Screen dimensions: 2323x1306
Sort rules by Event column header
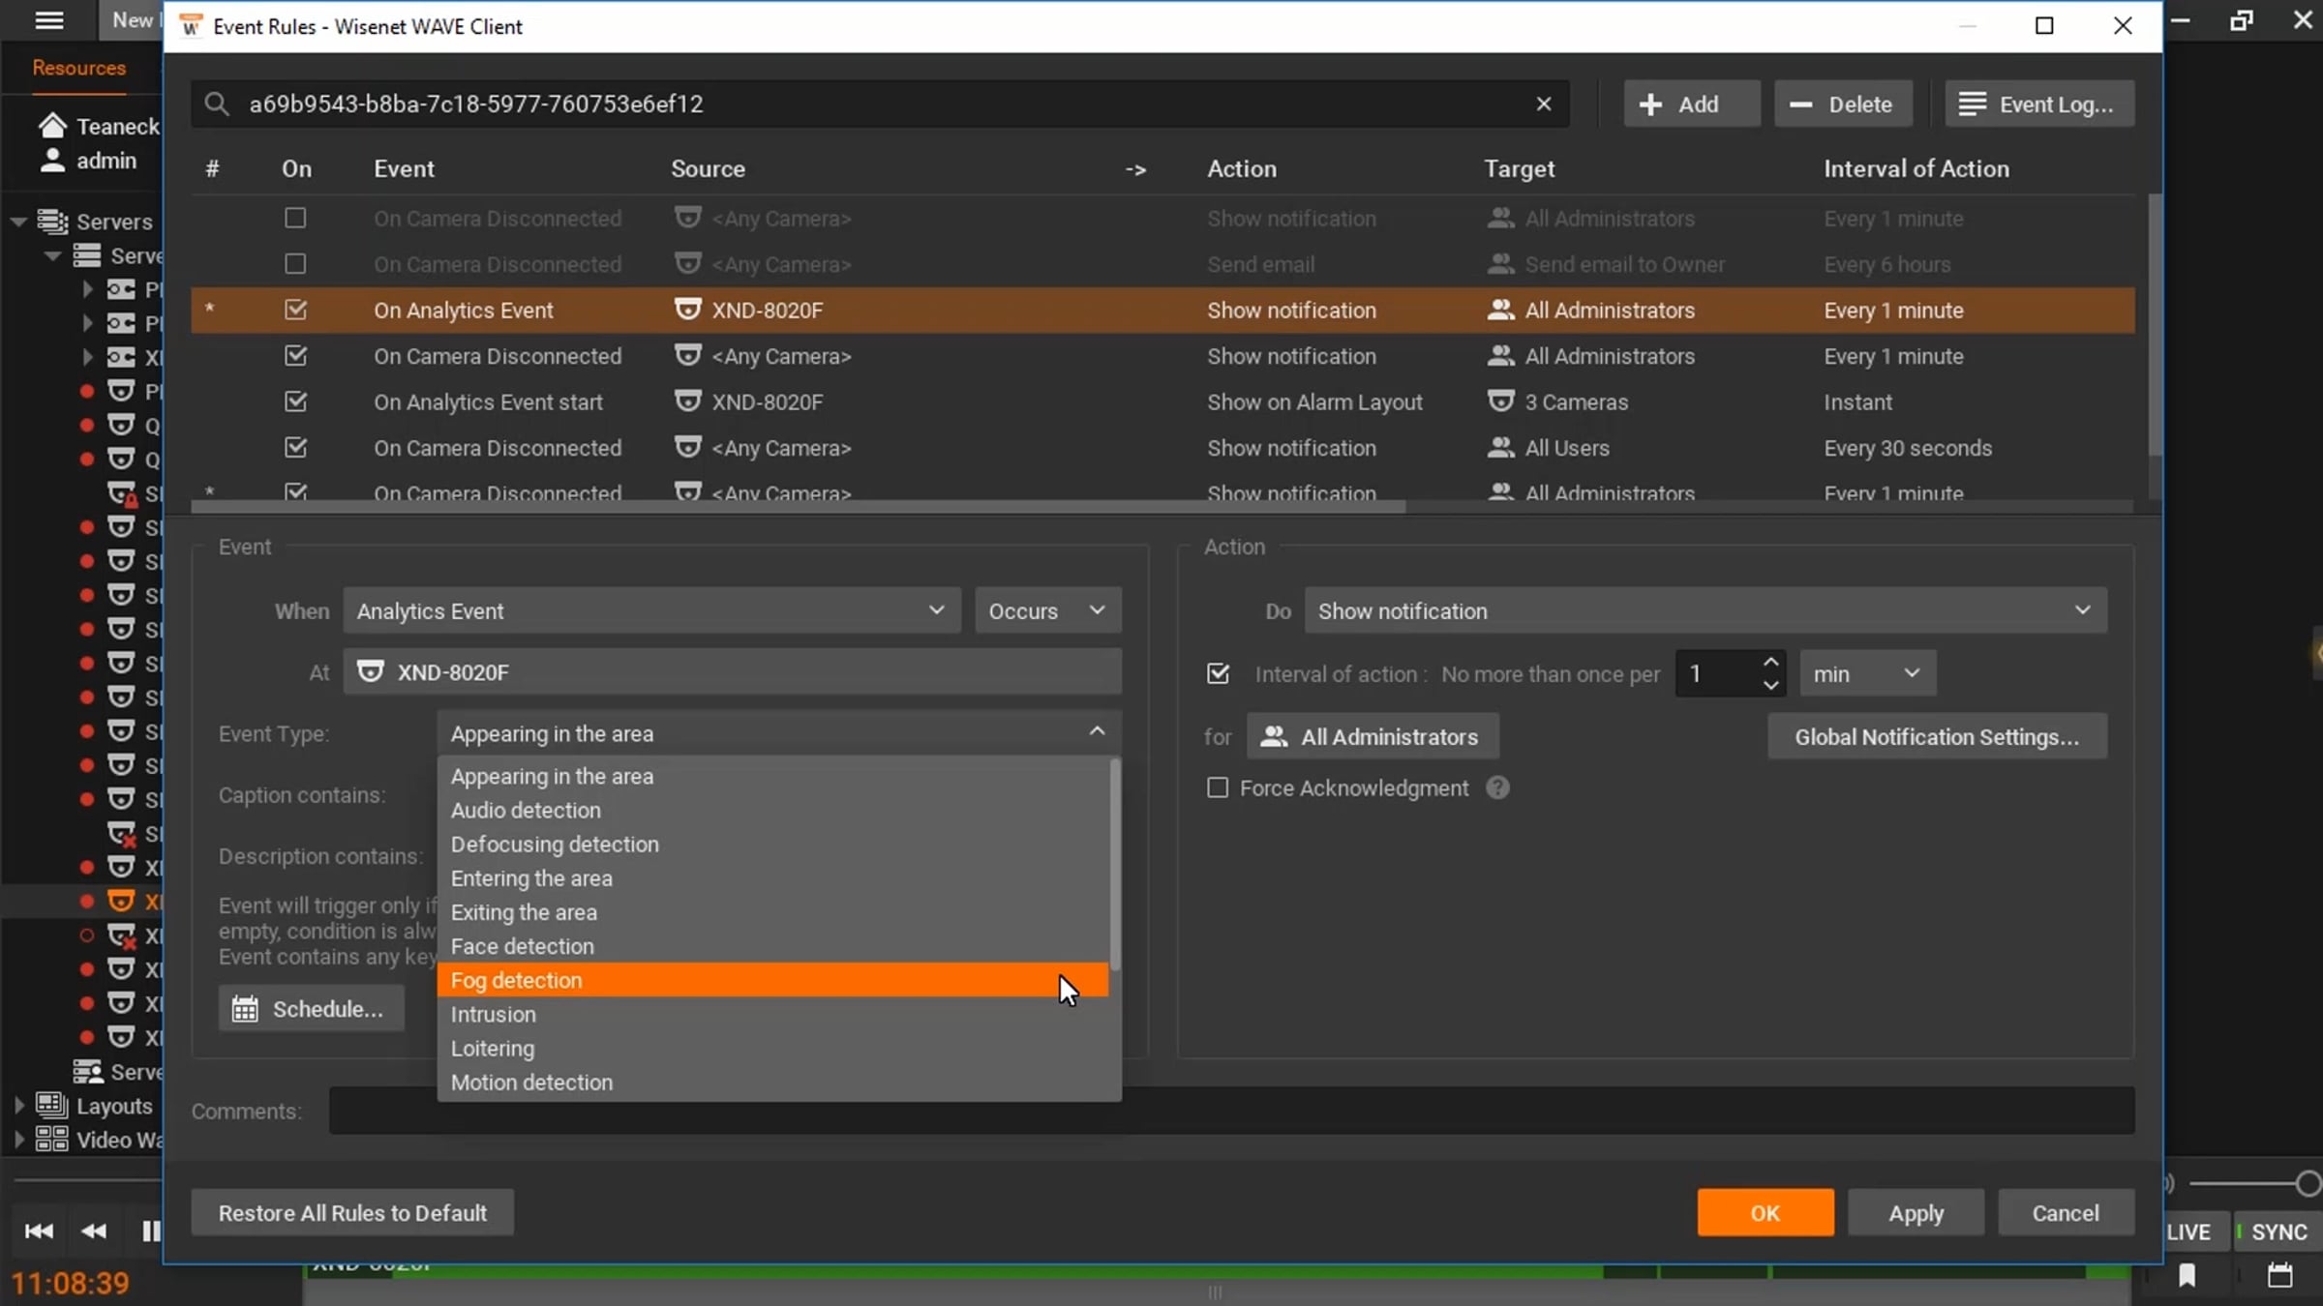click(404, 168)
